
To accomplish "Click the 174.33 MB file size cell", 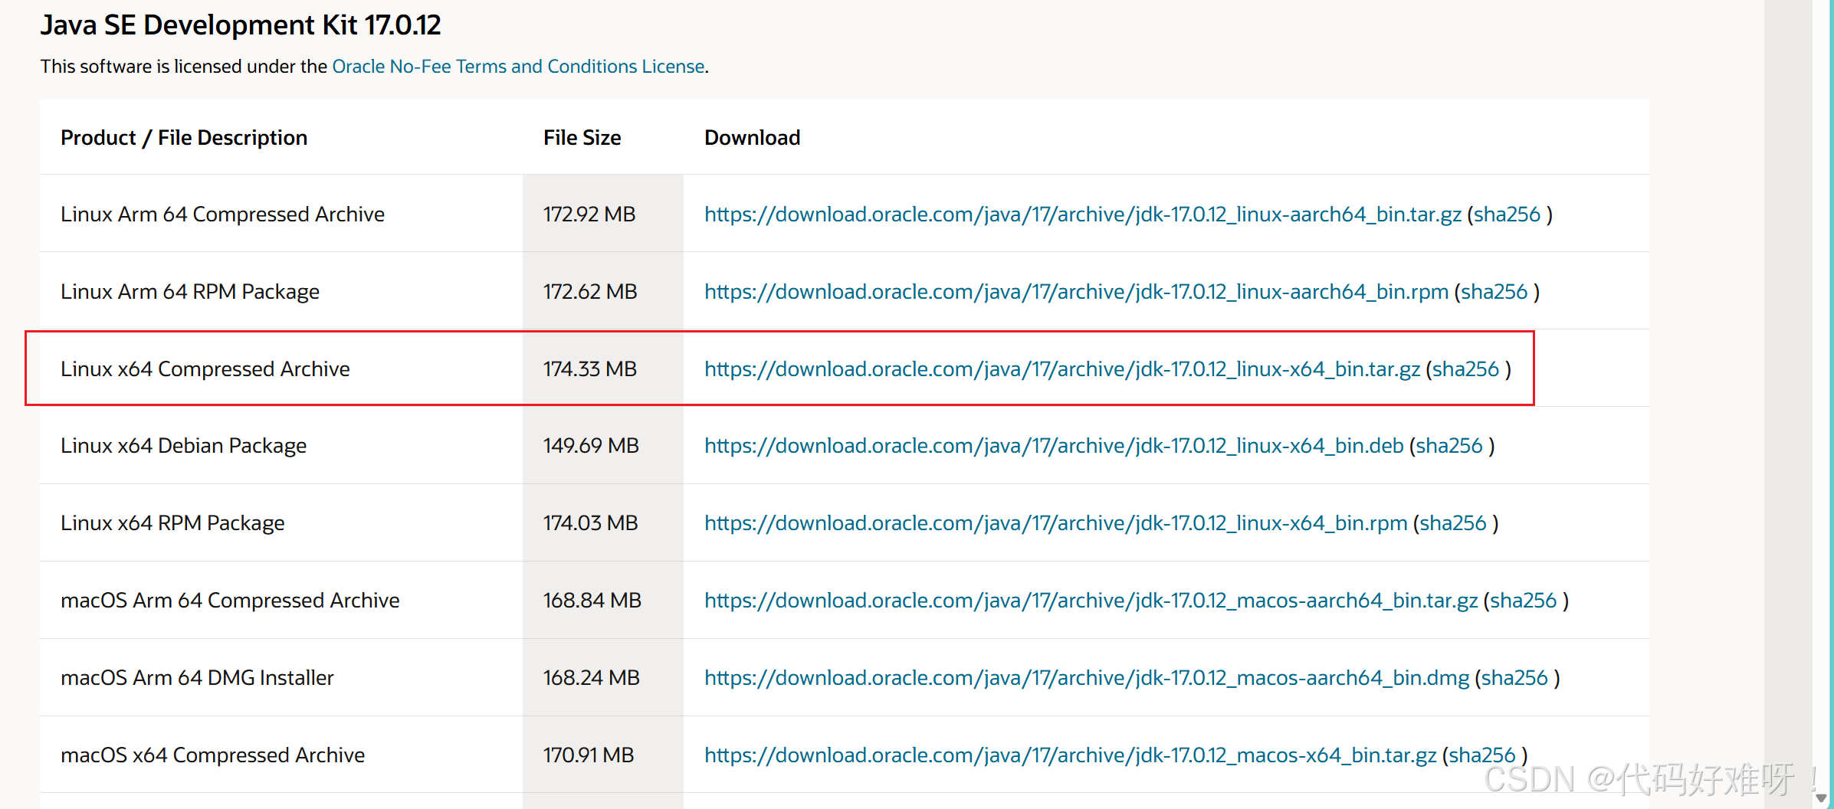I will (603, 368).
